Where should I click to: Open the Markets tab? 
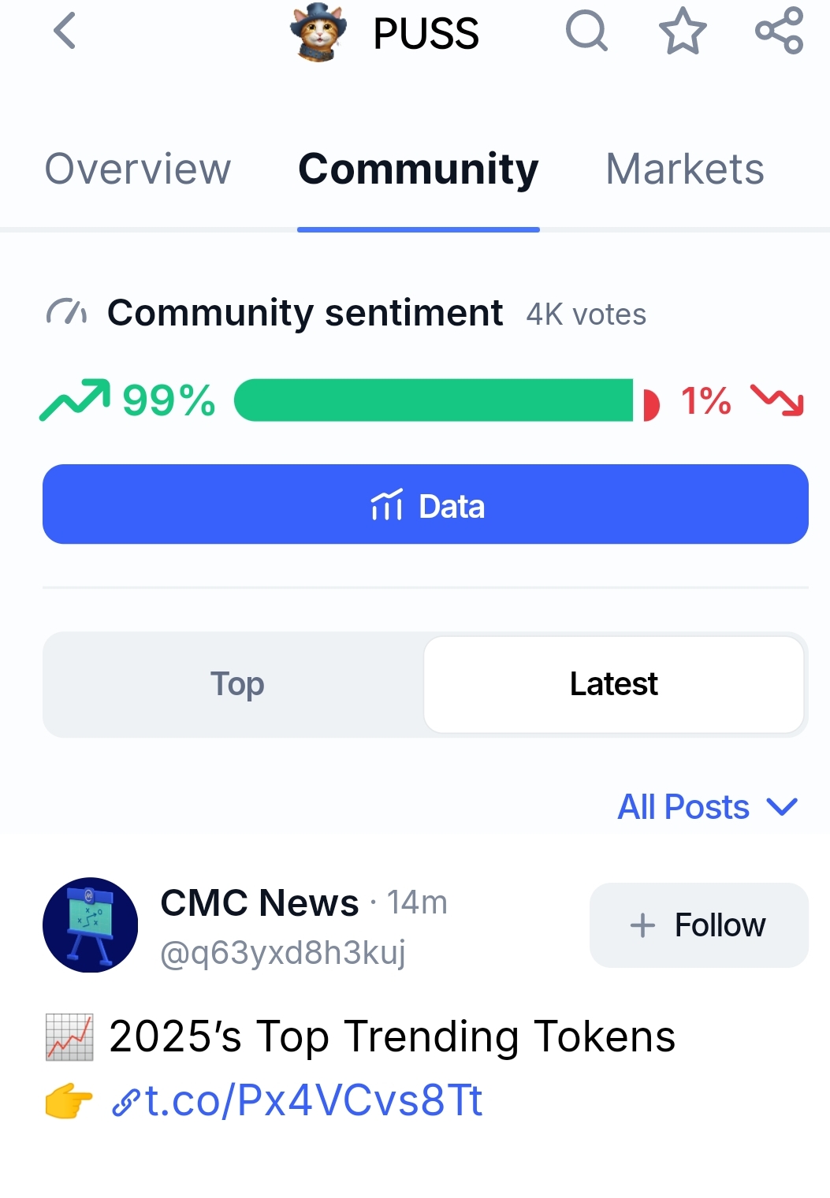pyautogui.click(x=685, y=169)
